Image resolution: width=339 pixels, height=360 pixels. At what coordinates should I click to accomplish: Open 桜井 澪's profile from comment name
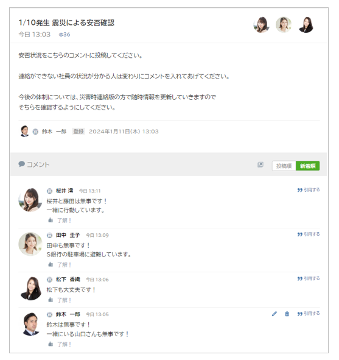[65, 191]
